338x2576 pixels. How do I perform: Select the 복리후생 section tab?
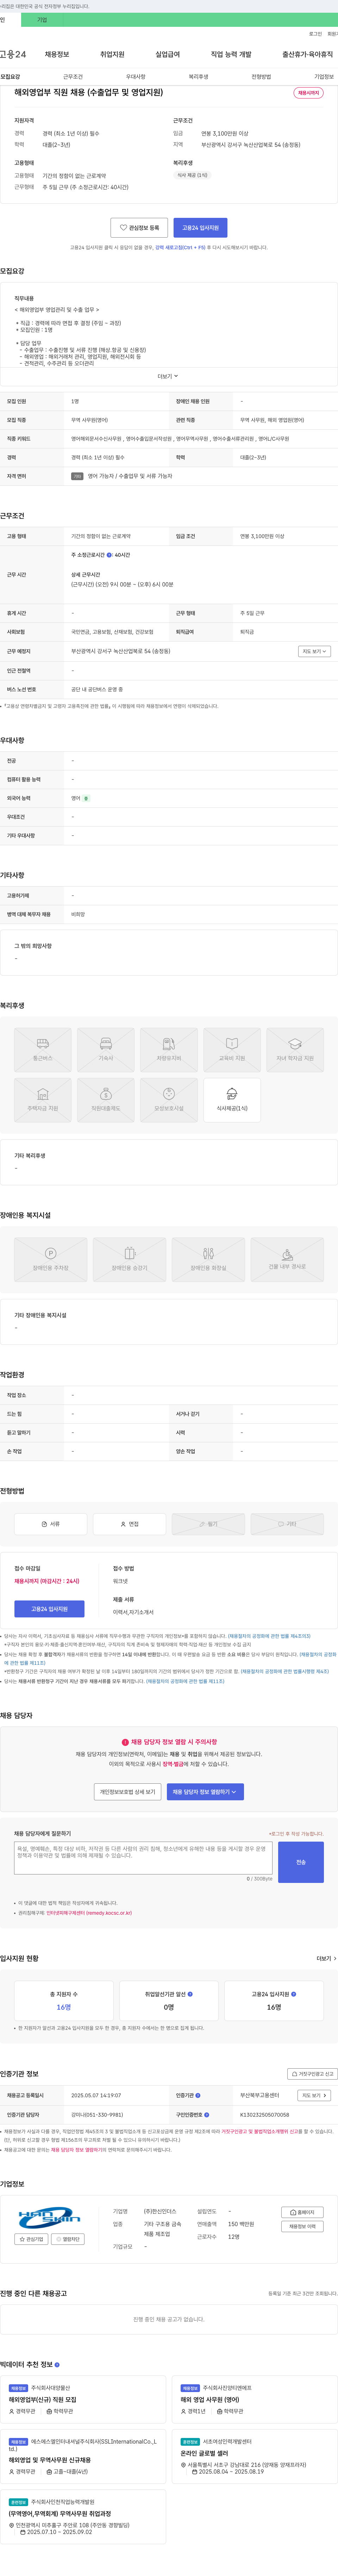pyautogui.click(x=199, y=77)
